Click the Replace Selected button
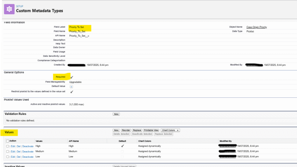The width and height of the screenshot is (297, 167). (x=164, y=134)
